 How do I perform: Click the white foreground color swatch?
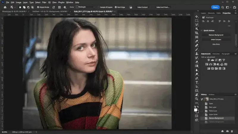[x=196, y=110]
